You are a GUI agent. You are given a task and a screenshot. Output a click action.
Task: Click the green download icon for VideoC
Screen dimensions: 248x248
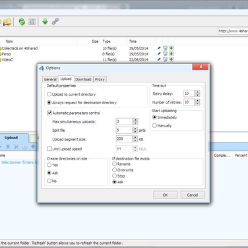tap(171, 59)
